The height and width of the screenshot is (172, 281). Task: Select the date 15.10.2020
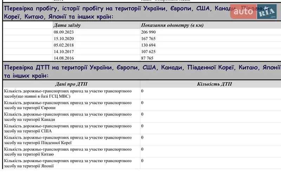click(64, 39)
